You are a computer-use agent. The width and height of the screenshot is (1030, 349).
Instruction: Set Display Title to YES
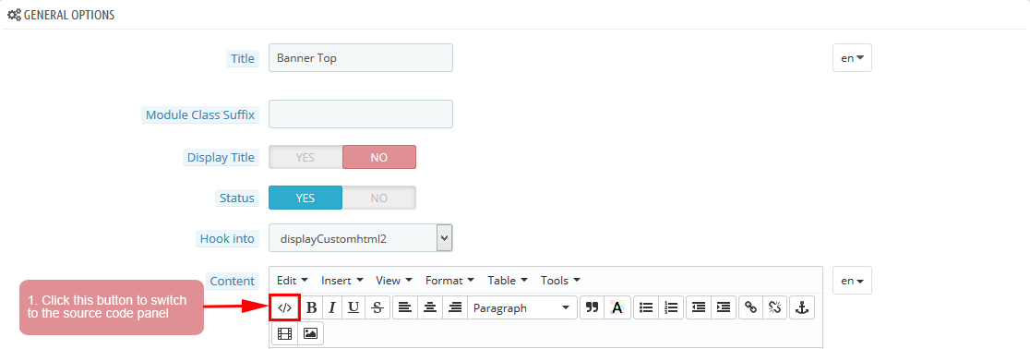[x=305, y=157]
